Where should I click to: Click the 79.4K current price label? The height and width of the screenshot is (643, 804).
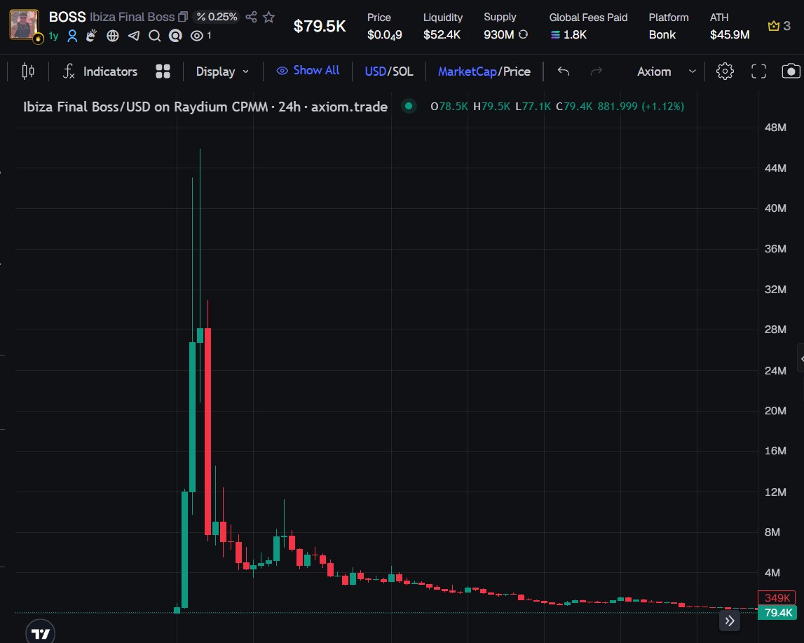pos(777,612)
